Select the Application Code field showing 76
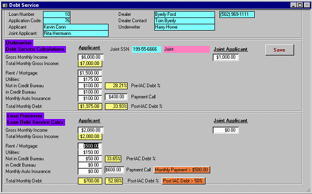312x194 pixels. pos(57,21)
